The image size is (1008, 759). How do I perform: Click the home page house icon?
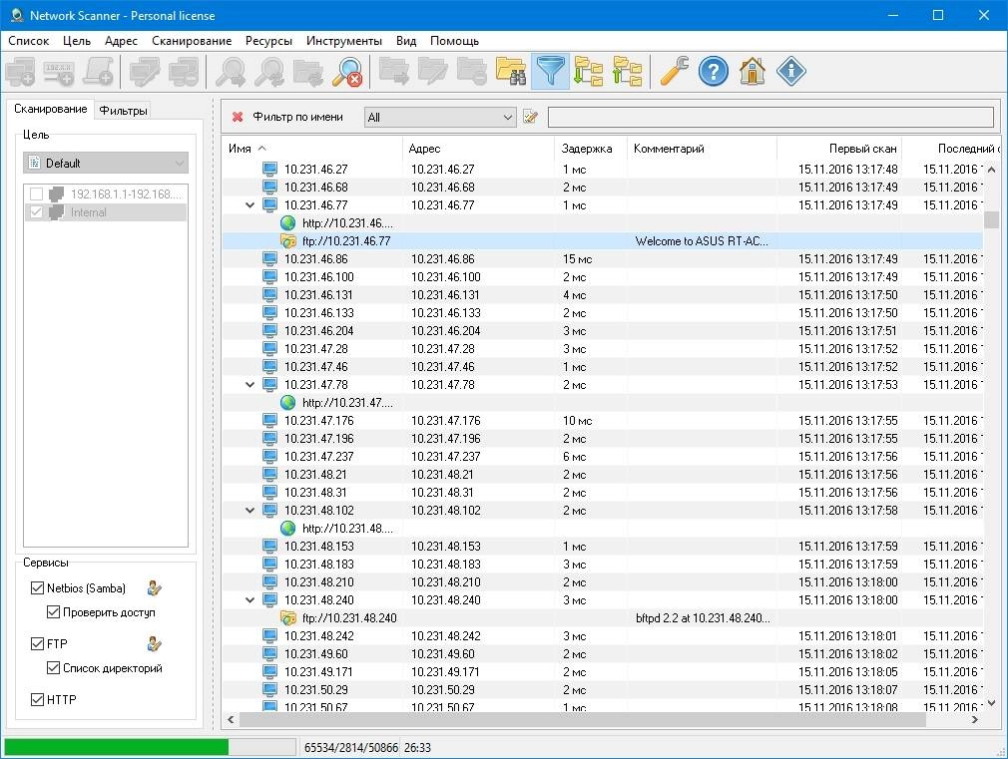753,72
